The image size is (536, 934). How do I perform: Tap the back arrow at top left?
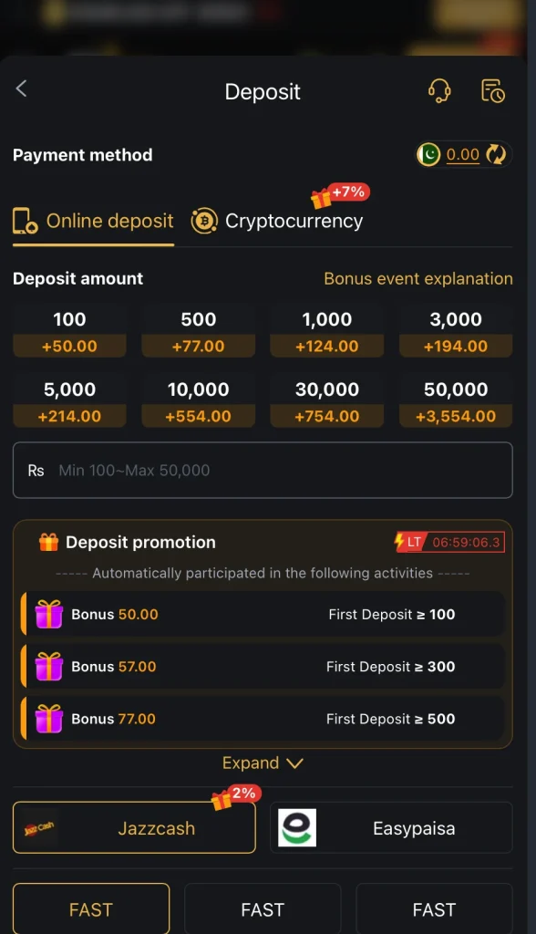coord(21,88)
